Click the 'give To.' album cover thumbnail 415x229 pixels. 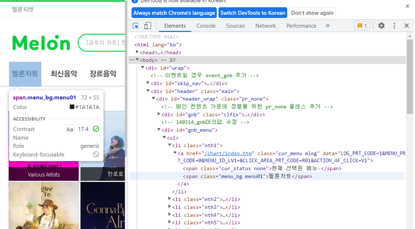44,206
